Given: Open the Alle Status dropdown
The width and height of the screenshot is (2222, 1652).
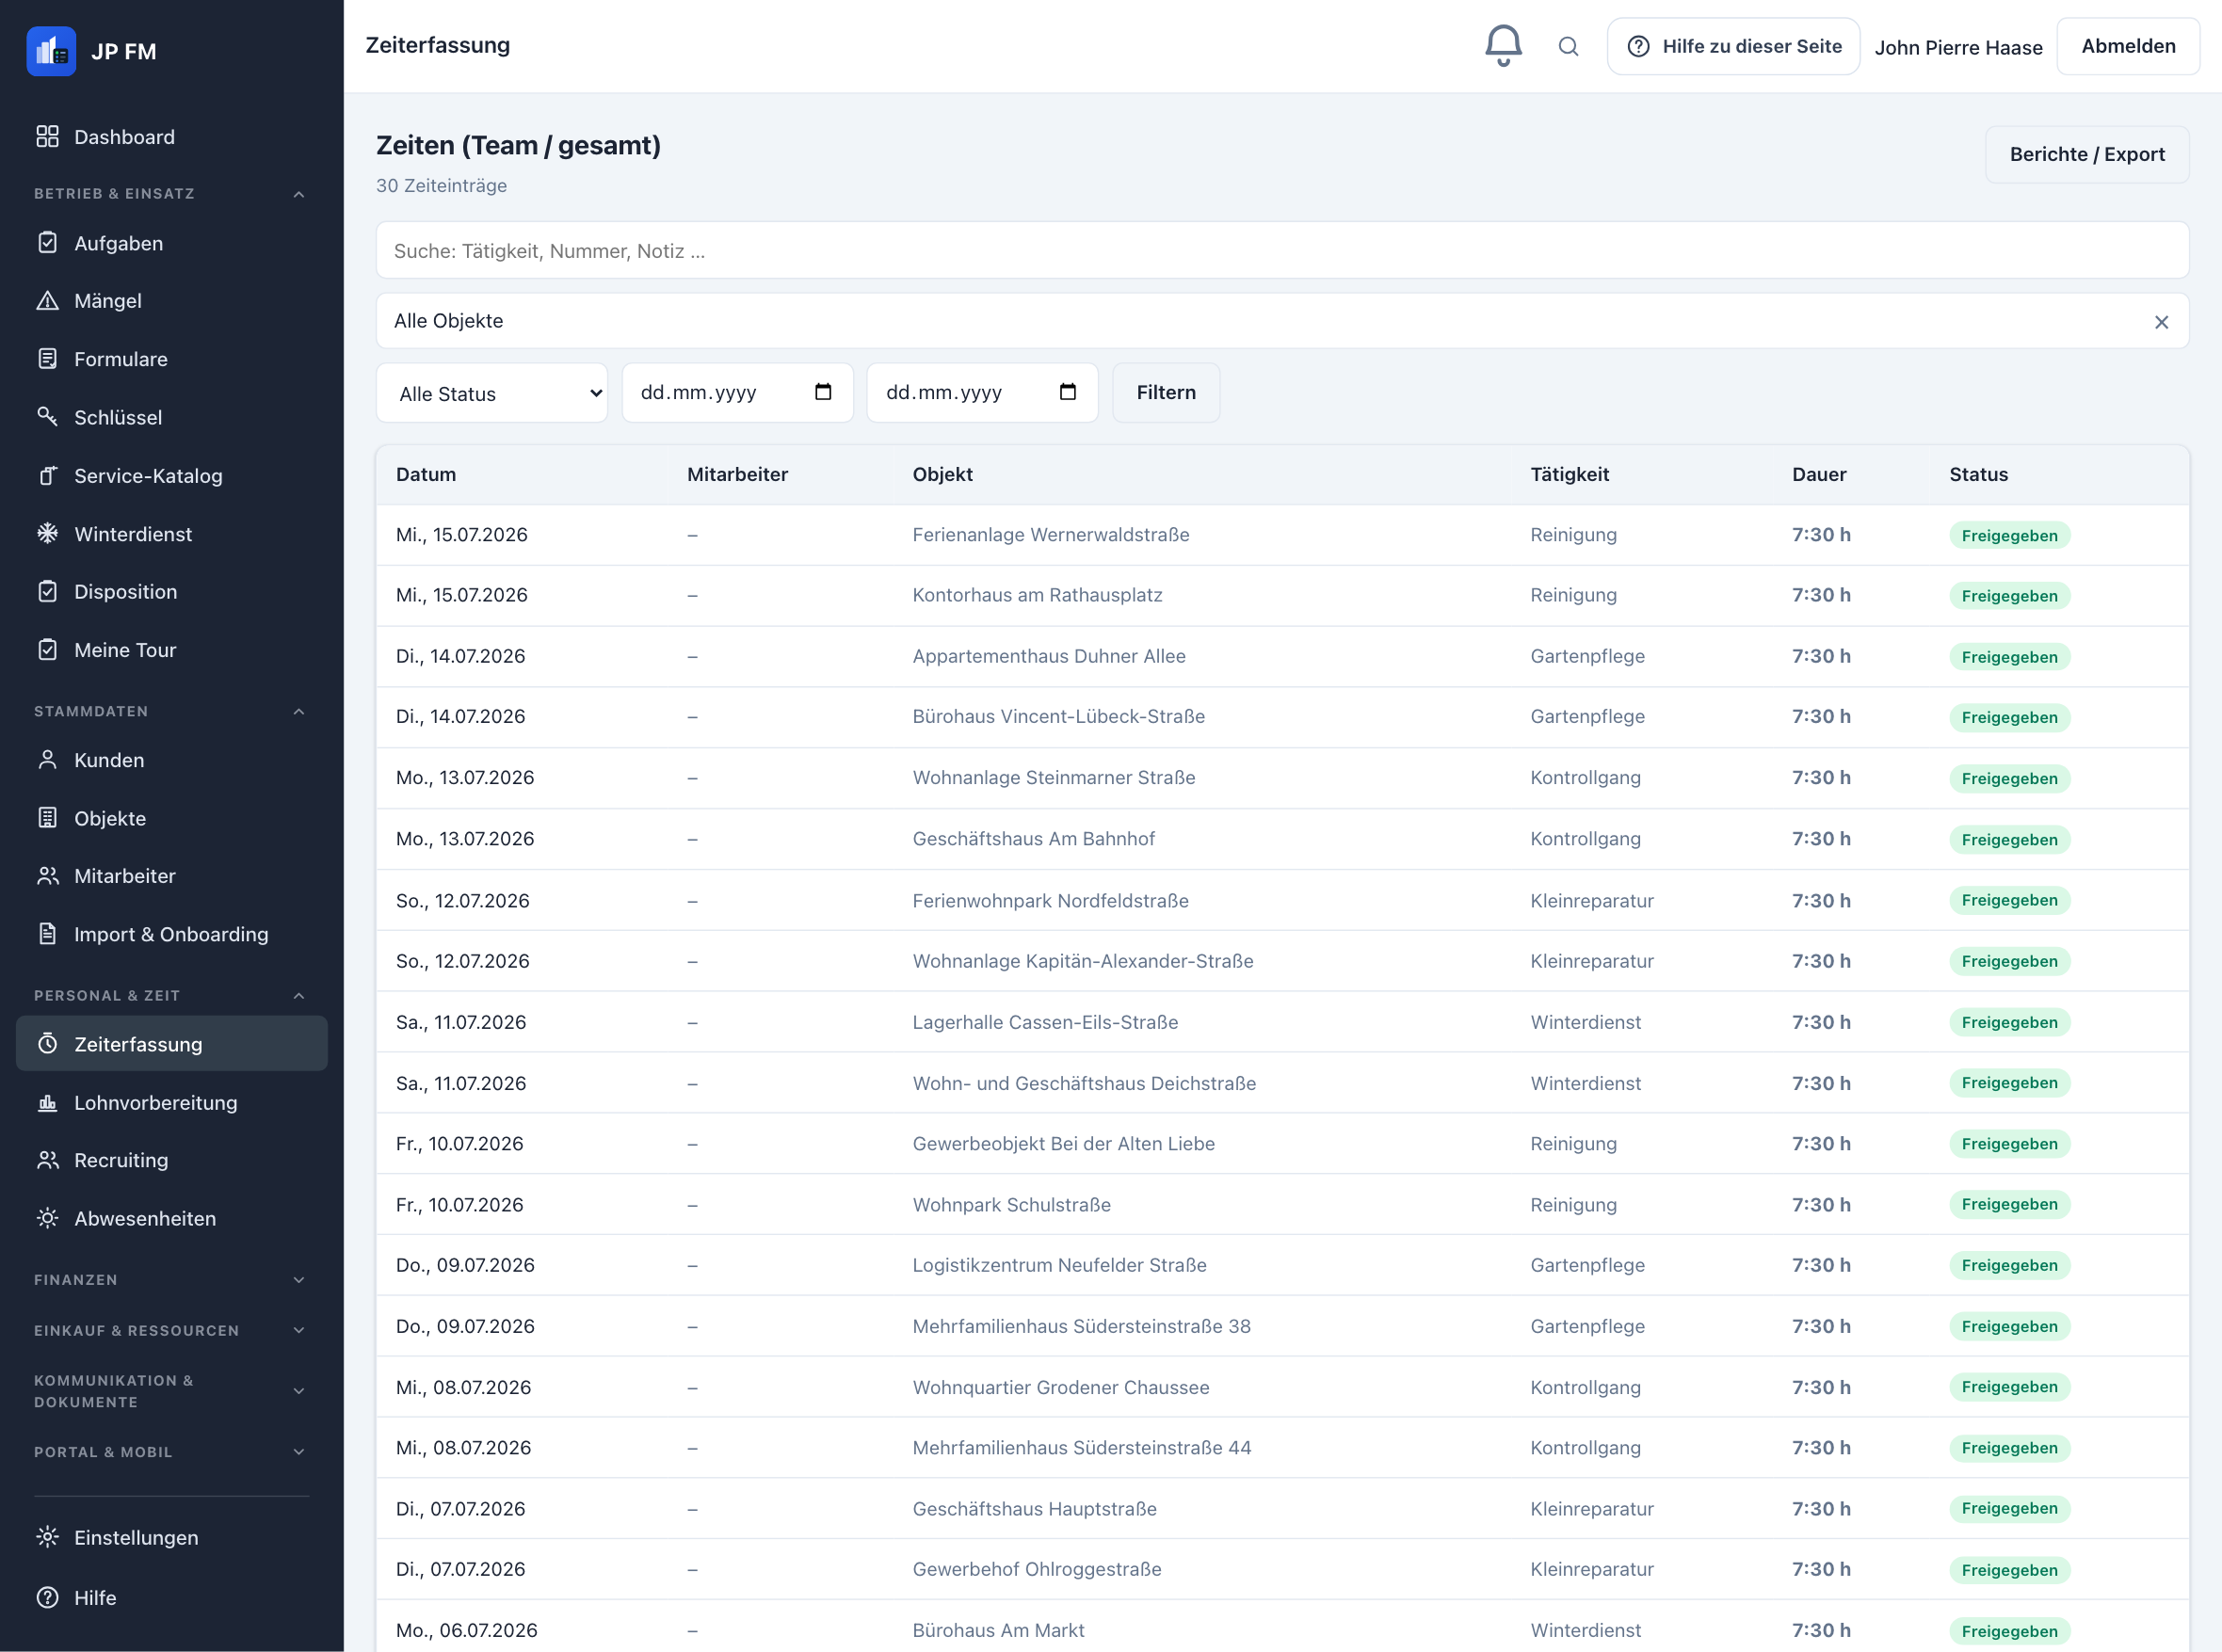Looking at the screenshot, I should 492,393.
